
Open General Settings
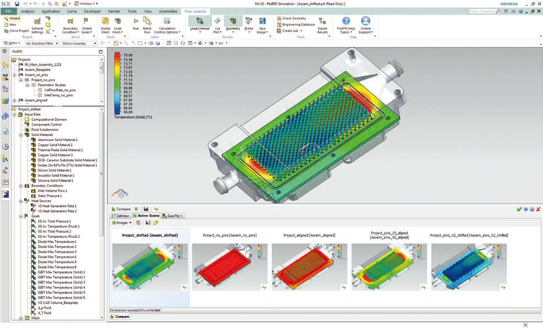pos(37,26)
